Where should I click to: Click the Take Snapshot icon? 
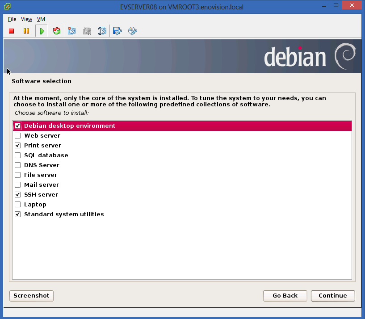click(71, 31)
